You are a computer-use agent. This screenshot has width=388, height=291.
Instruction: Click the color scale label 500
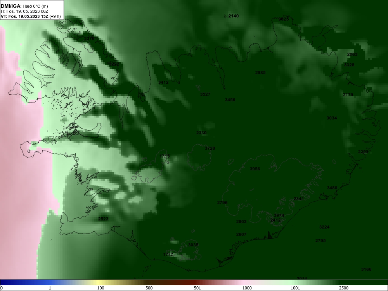[149, 288]
